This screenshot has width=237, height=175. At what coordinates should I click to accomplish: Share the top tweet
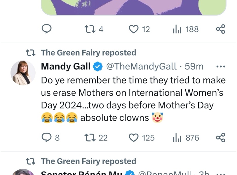point(220,29)
